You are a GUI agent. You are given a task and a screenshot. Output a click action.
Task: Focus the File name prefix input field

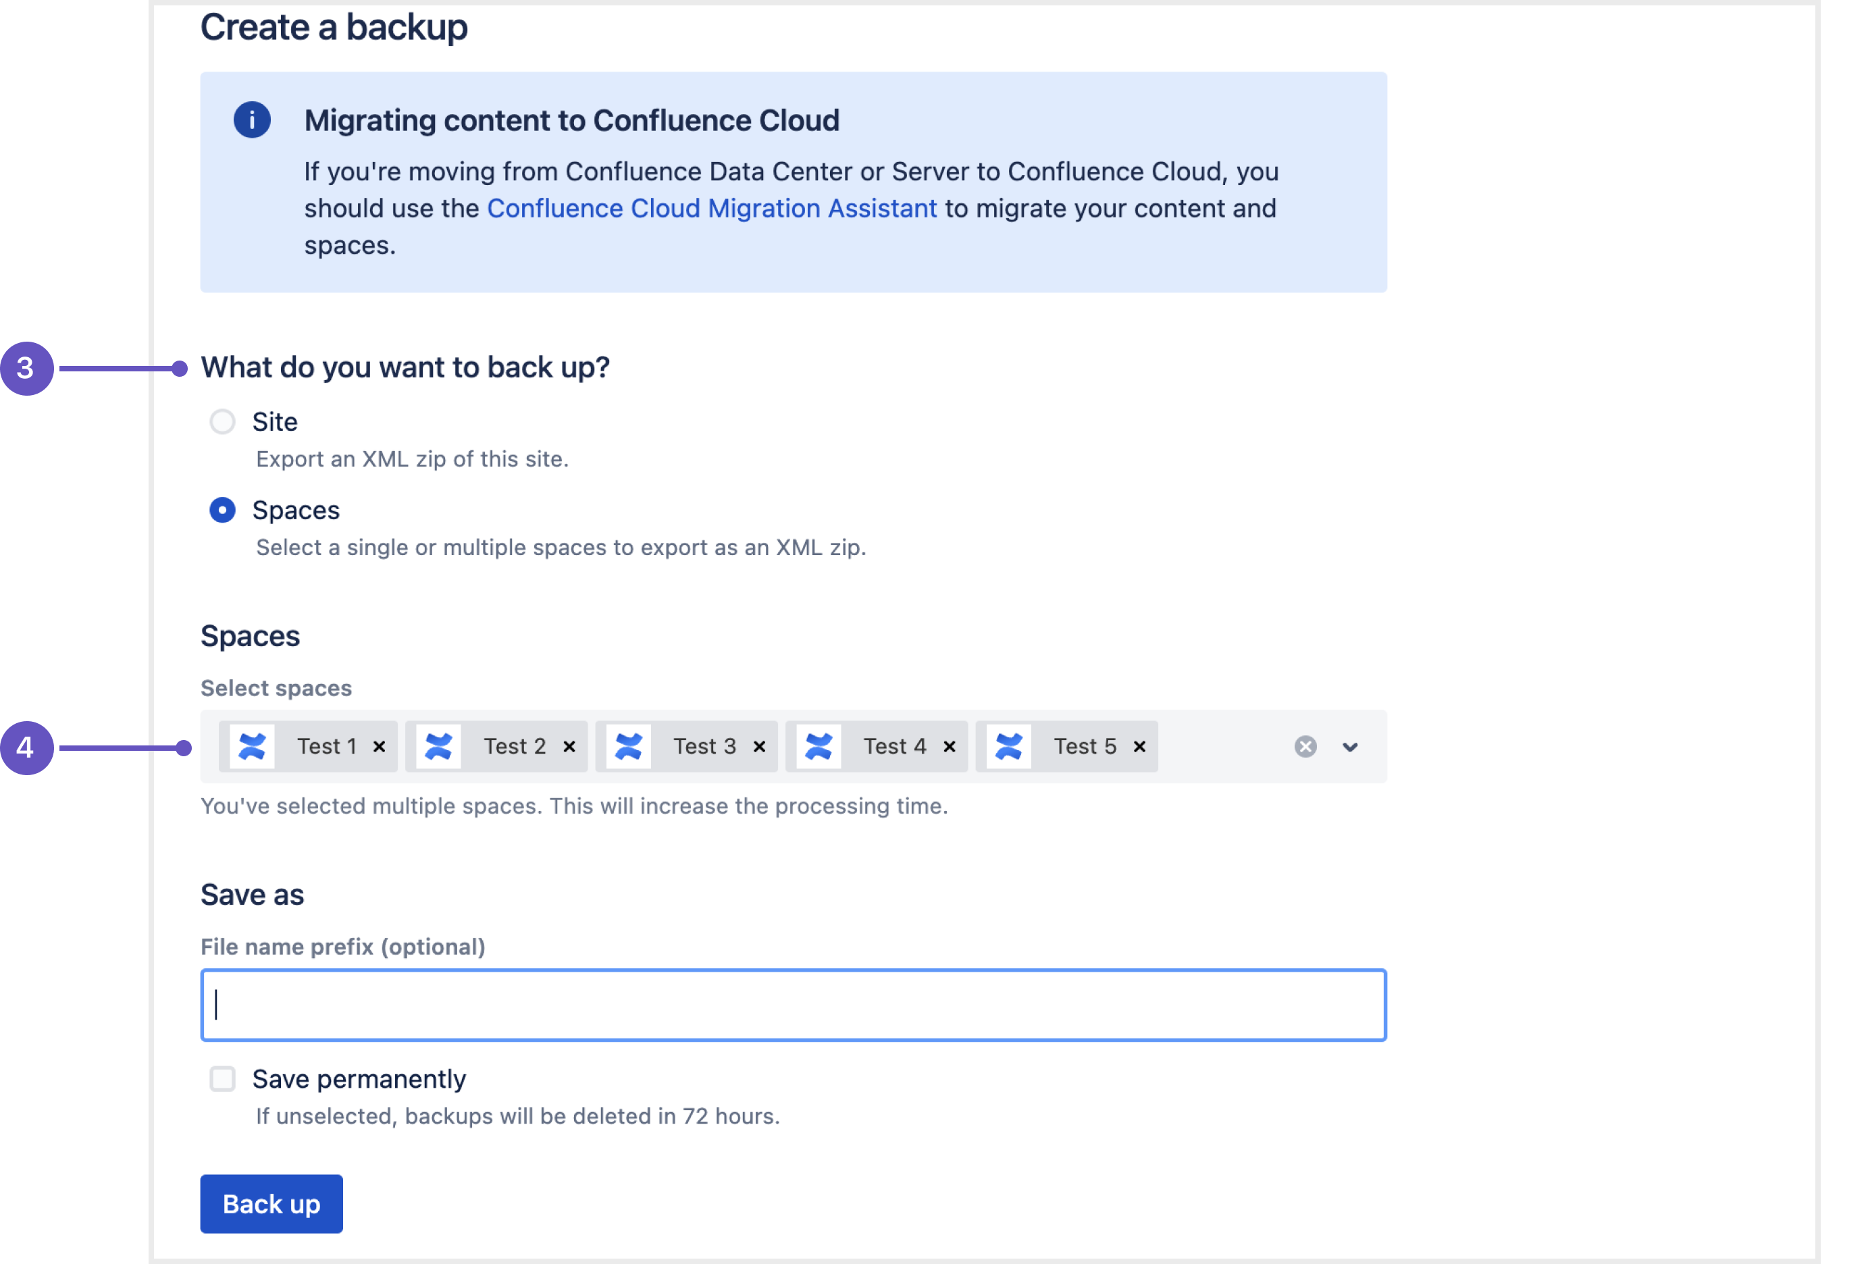794,1005
